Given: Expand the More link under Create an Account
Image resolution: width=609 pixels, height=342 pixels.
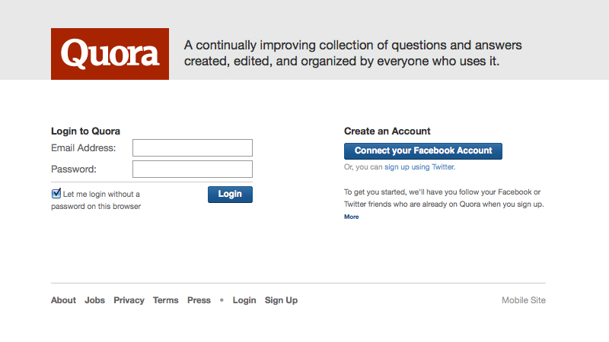Looking at the screenshot, I should [351, 217].
